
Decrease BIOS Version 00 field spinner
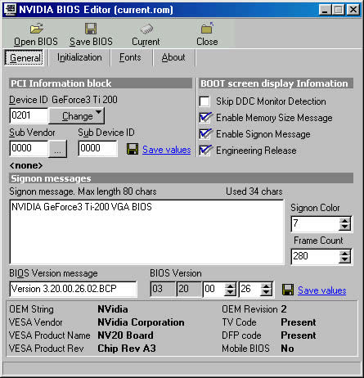pos(231,293)
